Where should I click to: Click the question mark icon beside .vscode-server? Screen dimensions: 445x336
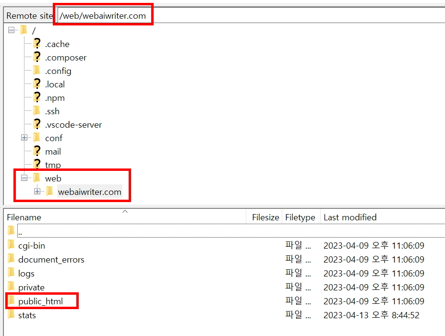[37, 124]
